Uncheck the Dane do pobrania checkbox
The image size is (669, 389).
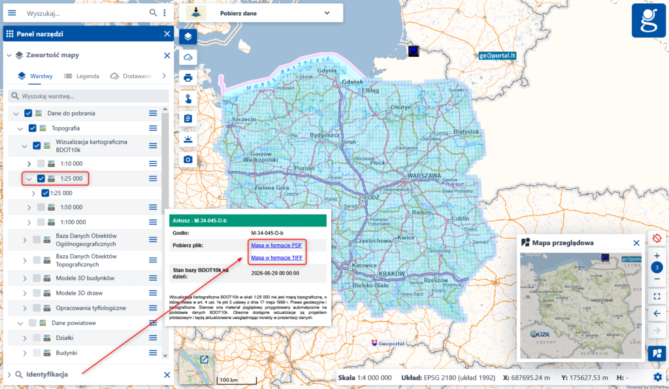pyautogui.click(x=28, y=114)
